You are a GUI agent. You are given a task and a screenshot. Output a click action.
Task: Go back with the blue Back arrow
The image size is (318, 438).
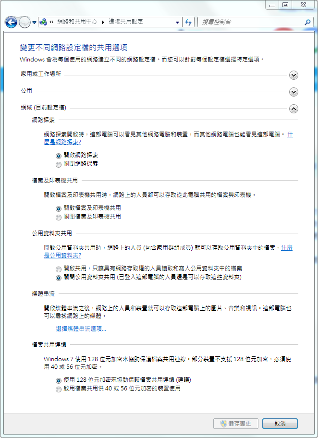coord(11,22)
